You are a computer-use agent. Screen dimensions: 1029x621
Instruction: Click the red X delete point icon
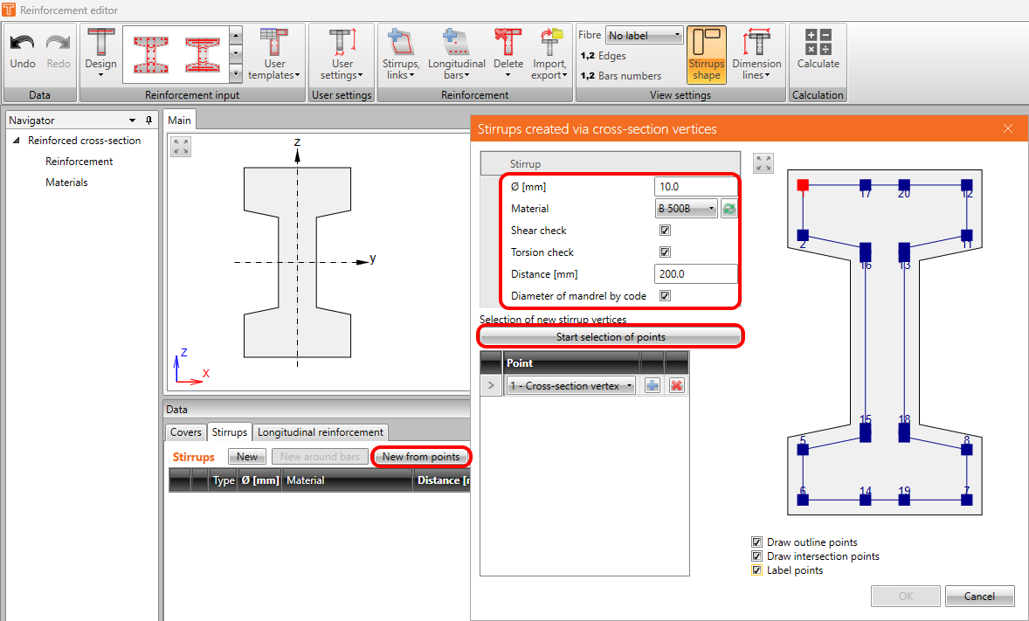[x=676, y=386]
